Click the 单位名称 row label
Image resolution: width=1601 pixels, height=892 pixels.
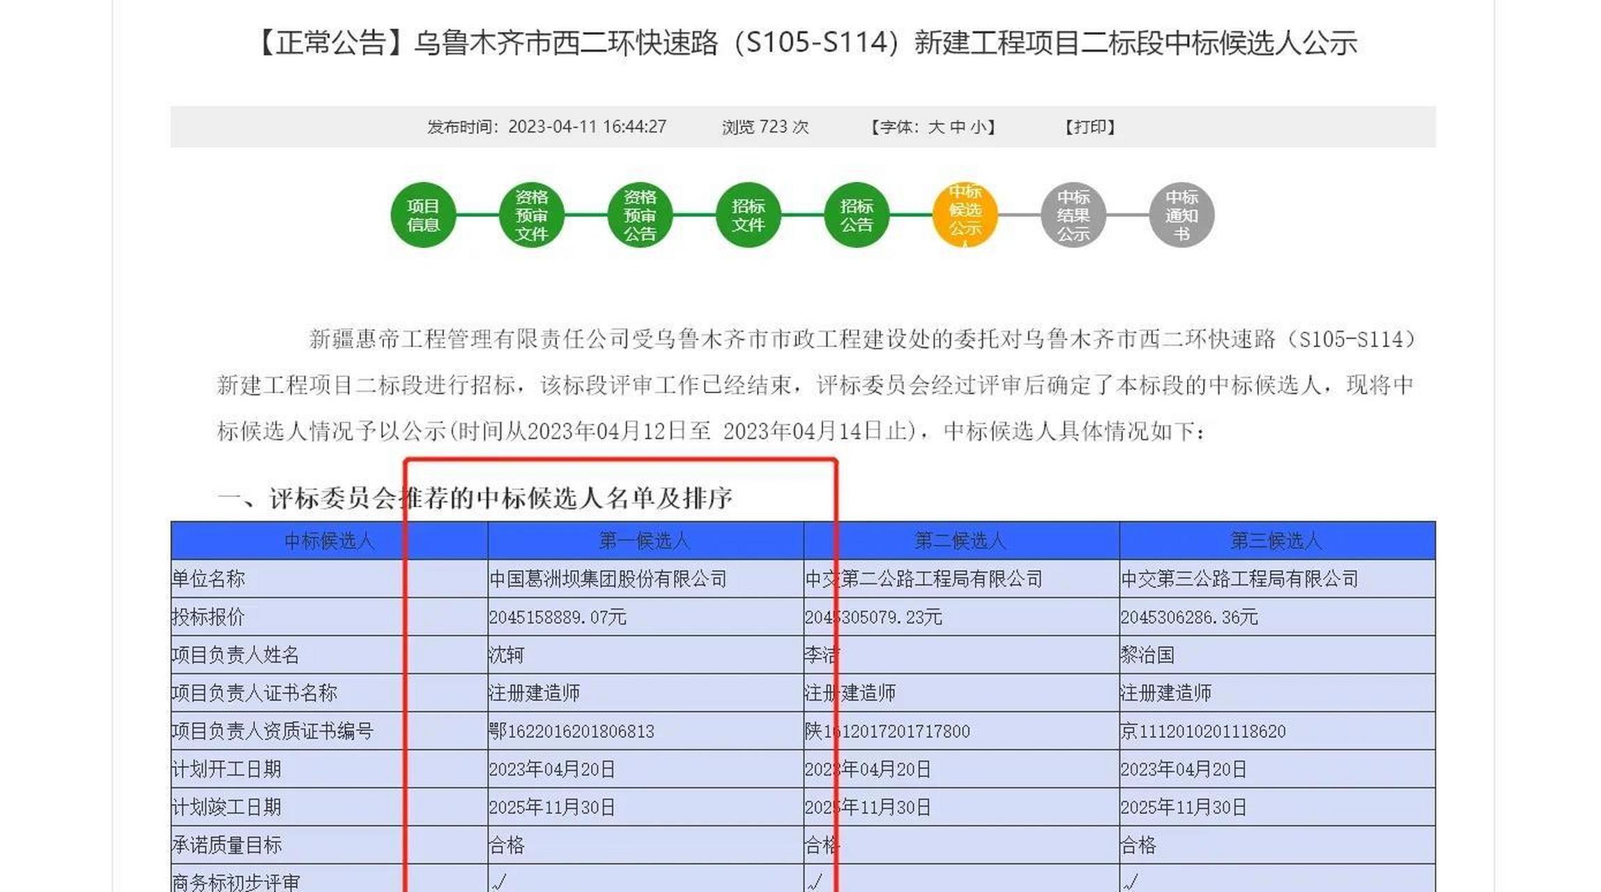(x=208, y=579)
